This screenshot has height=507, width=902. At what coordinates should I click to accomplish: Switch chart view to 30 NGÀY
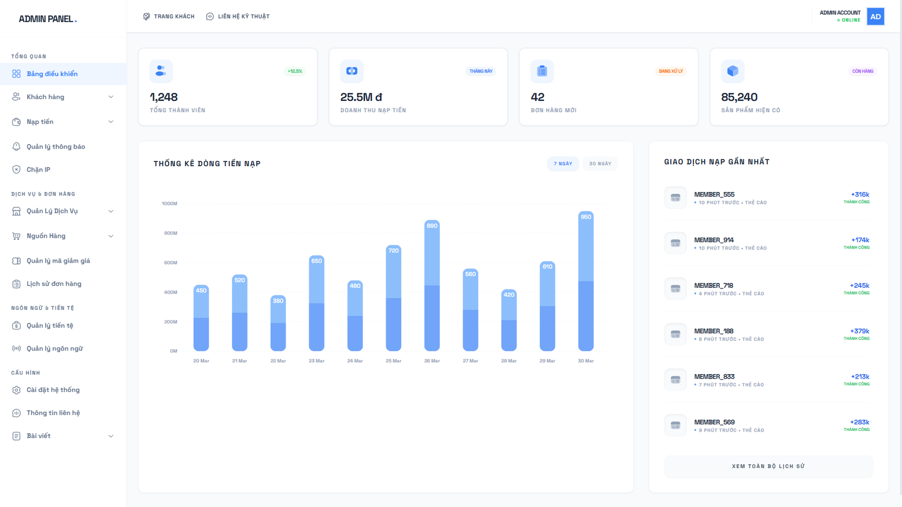[600, 163]
